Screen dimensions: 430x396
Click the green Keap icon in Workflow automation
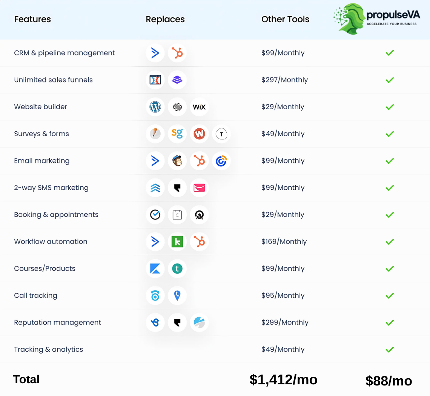click(177, 242)
